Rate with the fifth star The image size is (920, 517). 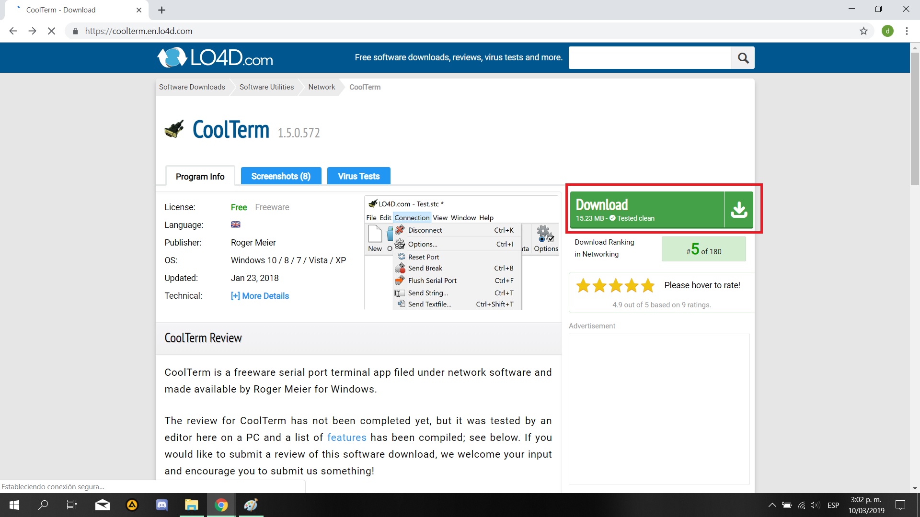[648, 286]
